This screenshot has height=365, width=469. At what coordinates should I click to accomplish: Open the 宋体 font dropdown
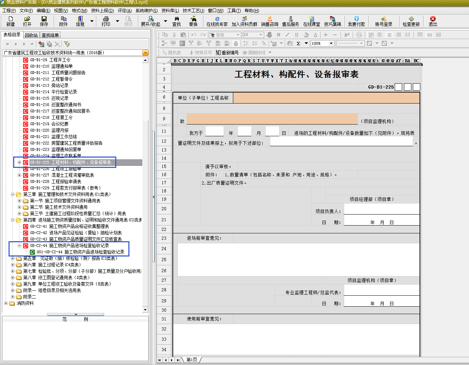click(238, 35)
